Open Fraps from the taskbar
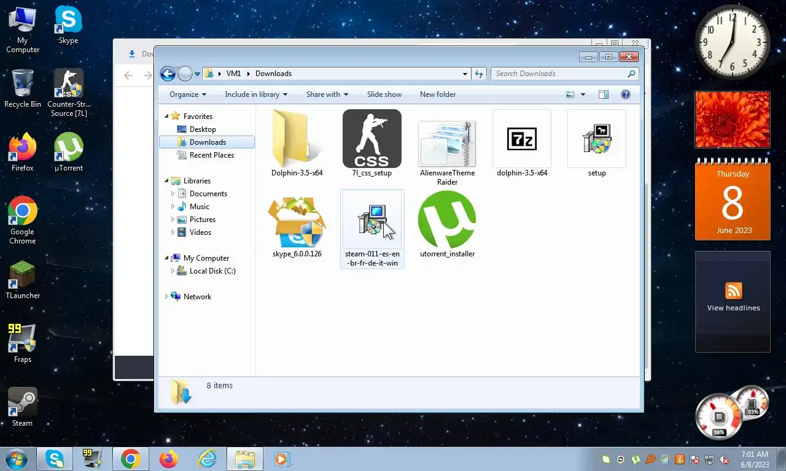 pos(92,459)
